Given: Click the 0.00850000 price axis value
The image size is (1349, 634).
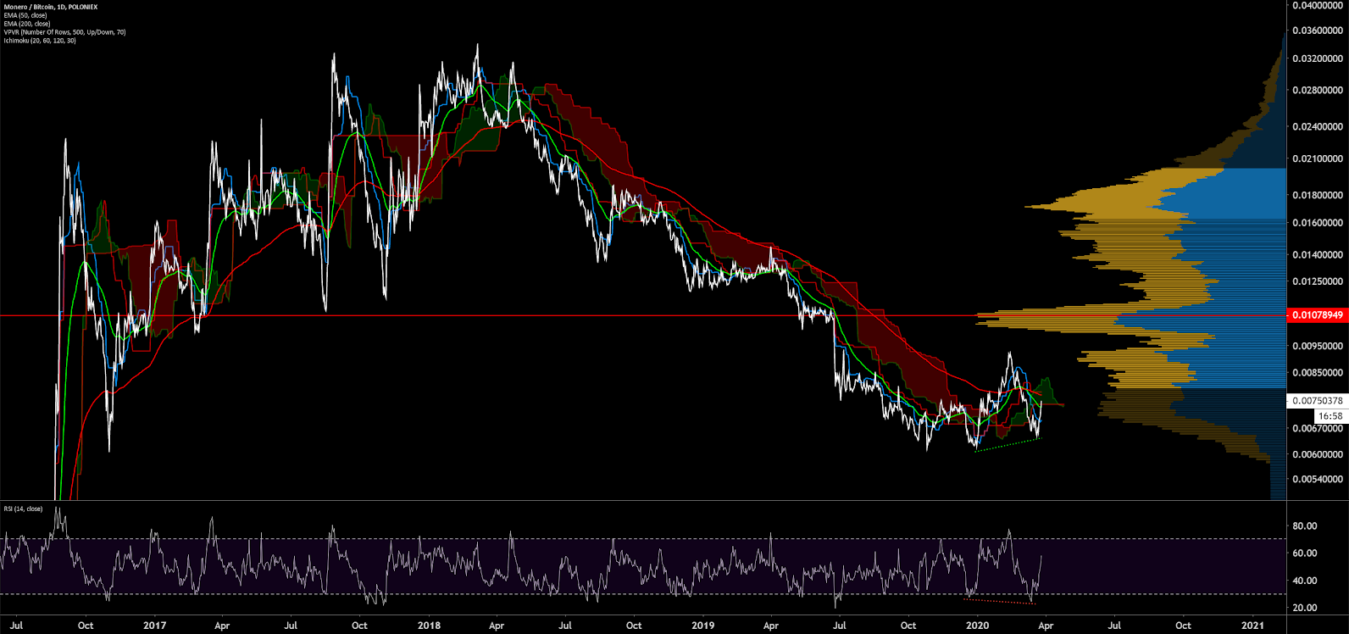Looking at the screenshot, I should pos(1317,372).
